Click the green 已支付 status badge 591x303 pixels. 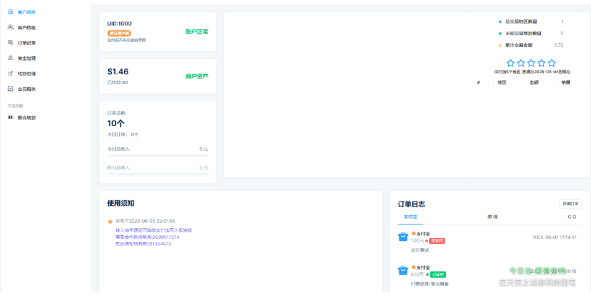pyautogui.click(x=438, y=275)
